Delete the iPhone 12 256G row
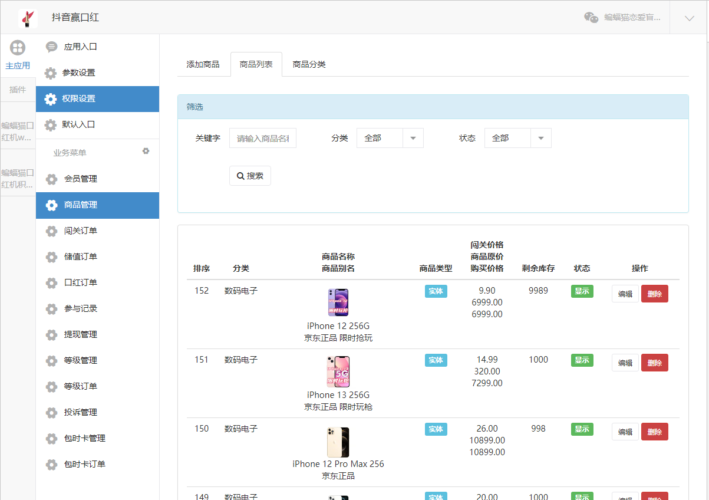The width and height of the screenshot is (709, 500). click(655, 294)
